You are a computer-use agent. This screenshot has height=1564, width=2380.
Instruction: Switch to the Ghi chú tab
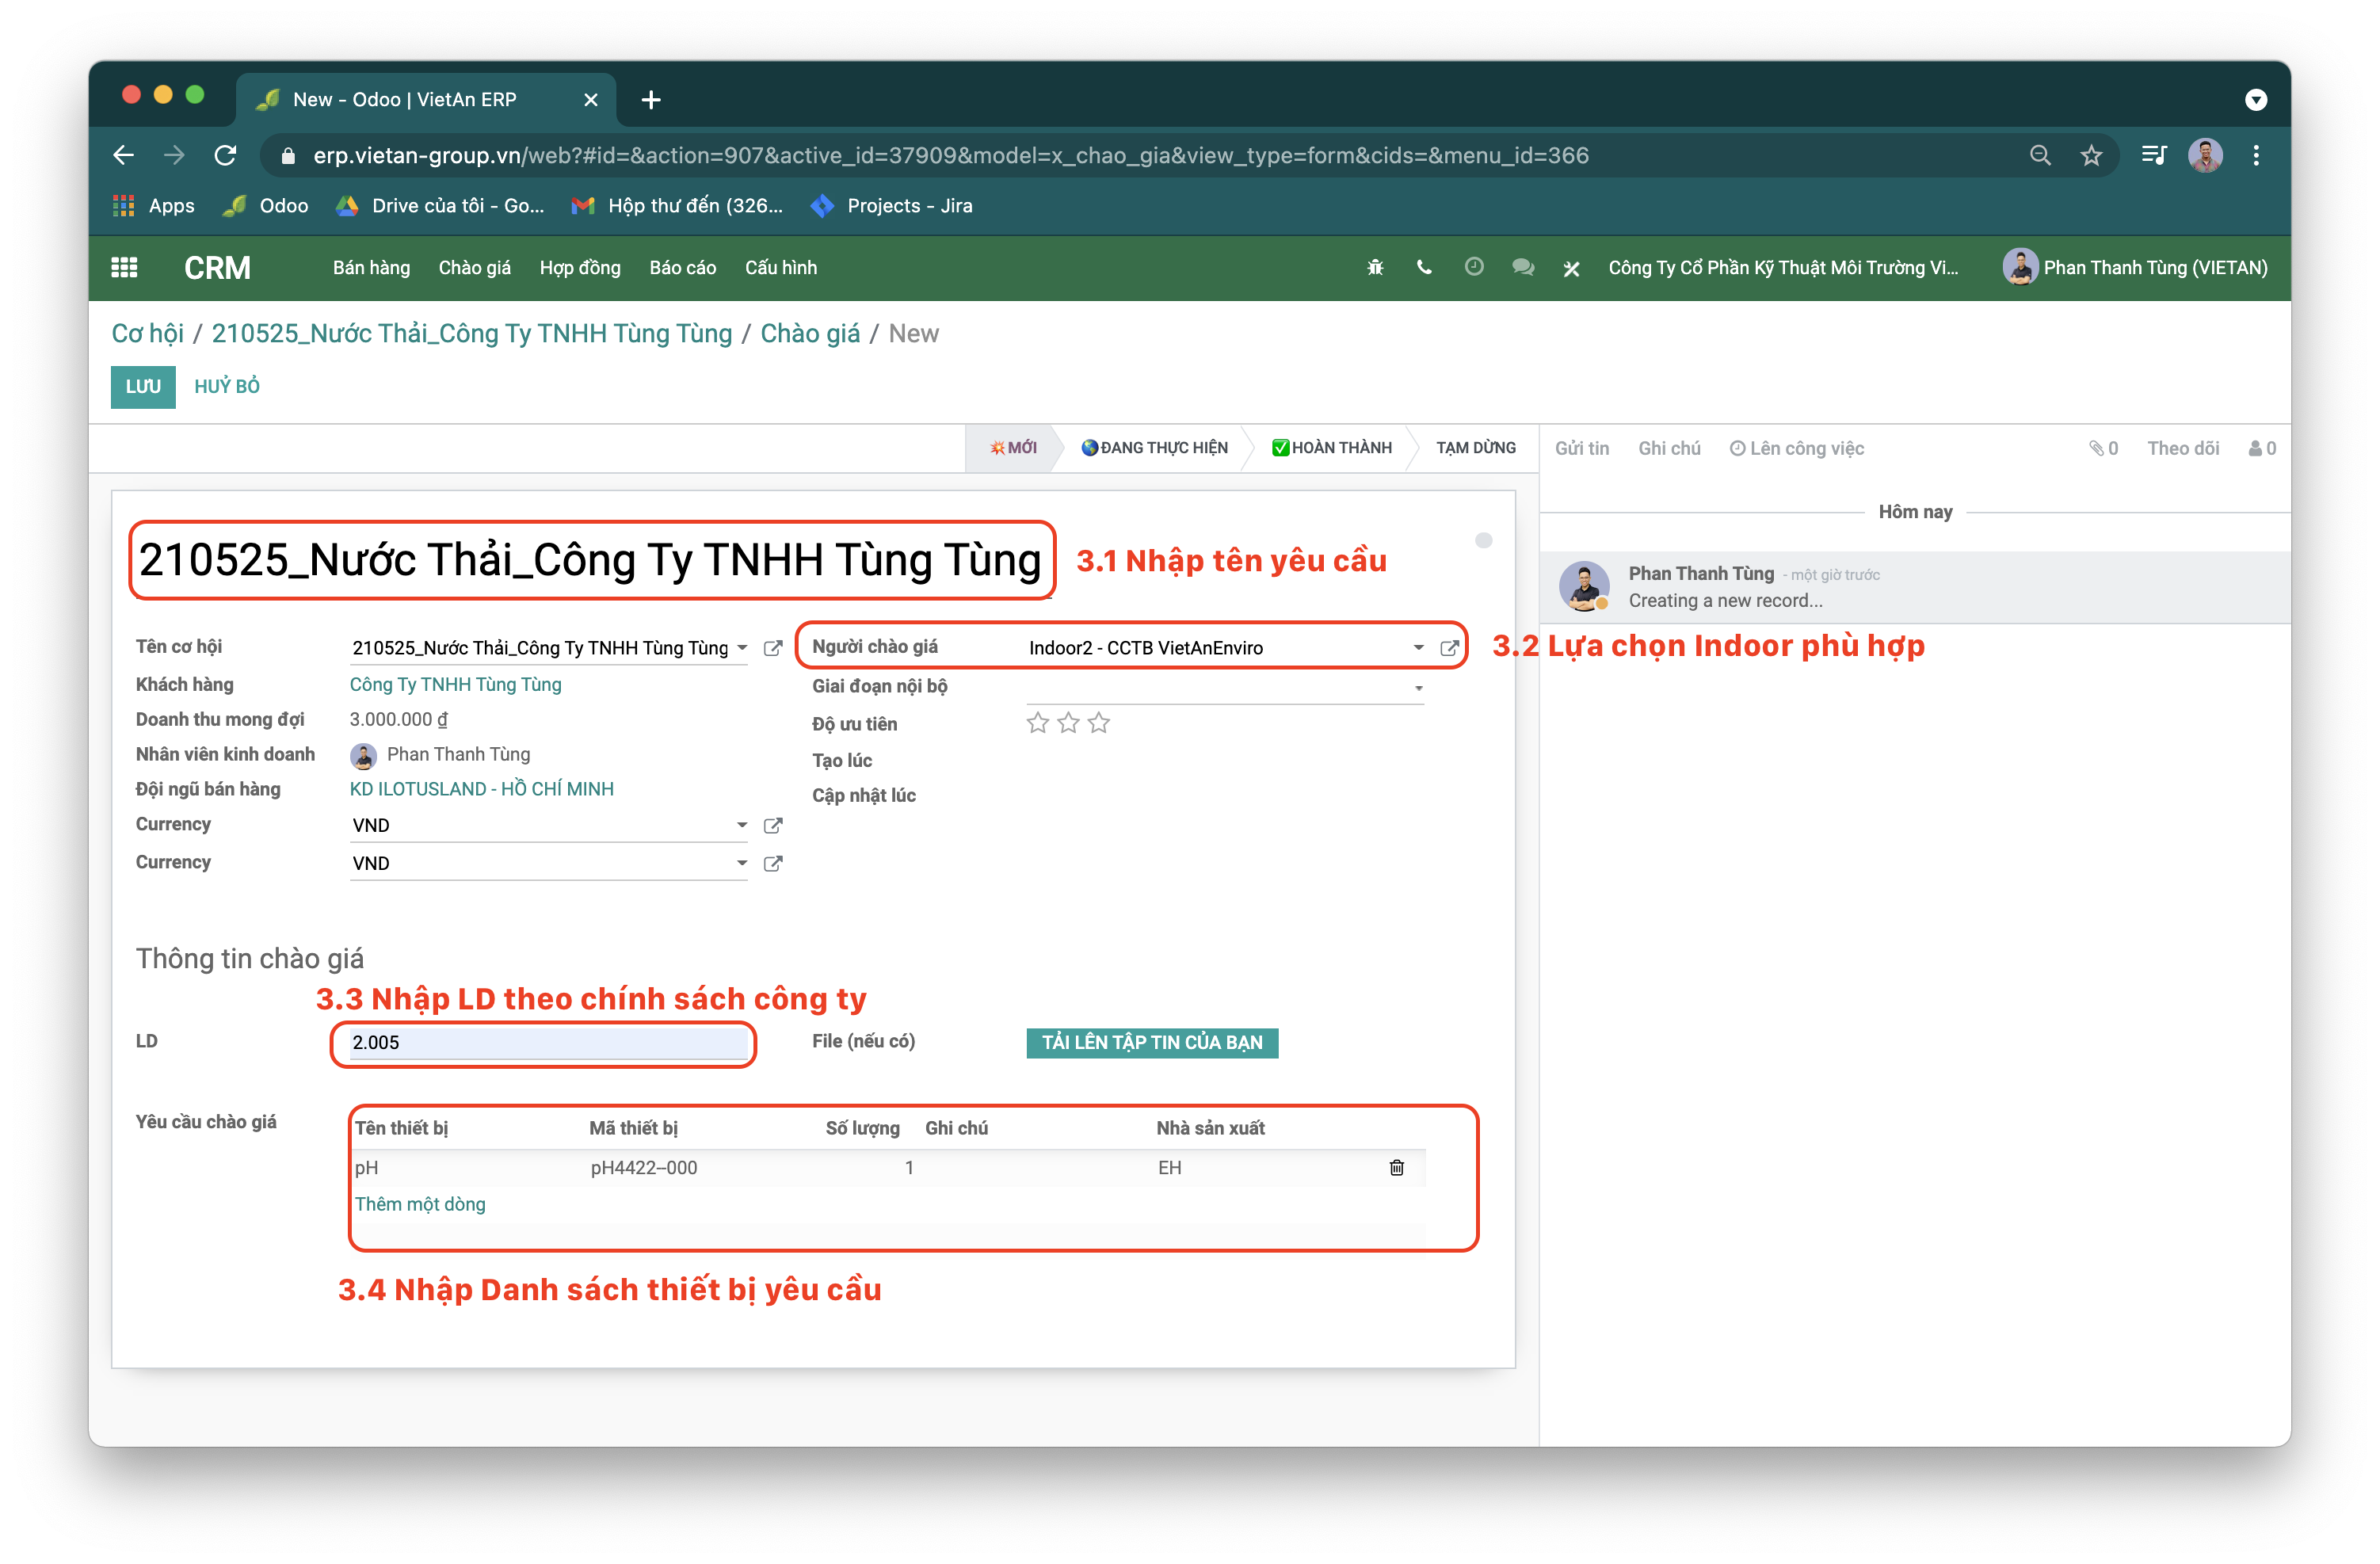pyautogui.click(x=1668, y=449)
